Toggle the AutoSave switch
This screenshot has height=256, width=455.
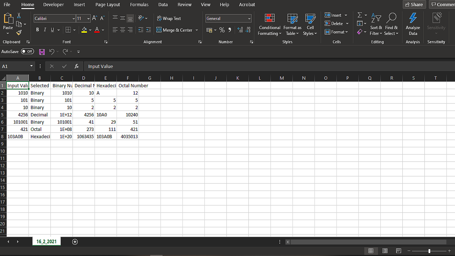coord(27,52)
